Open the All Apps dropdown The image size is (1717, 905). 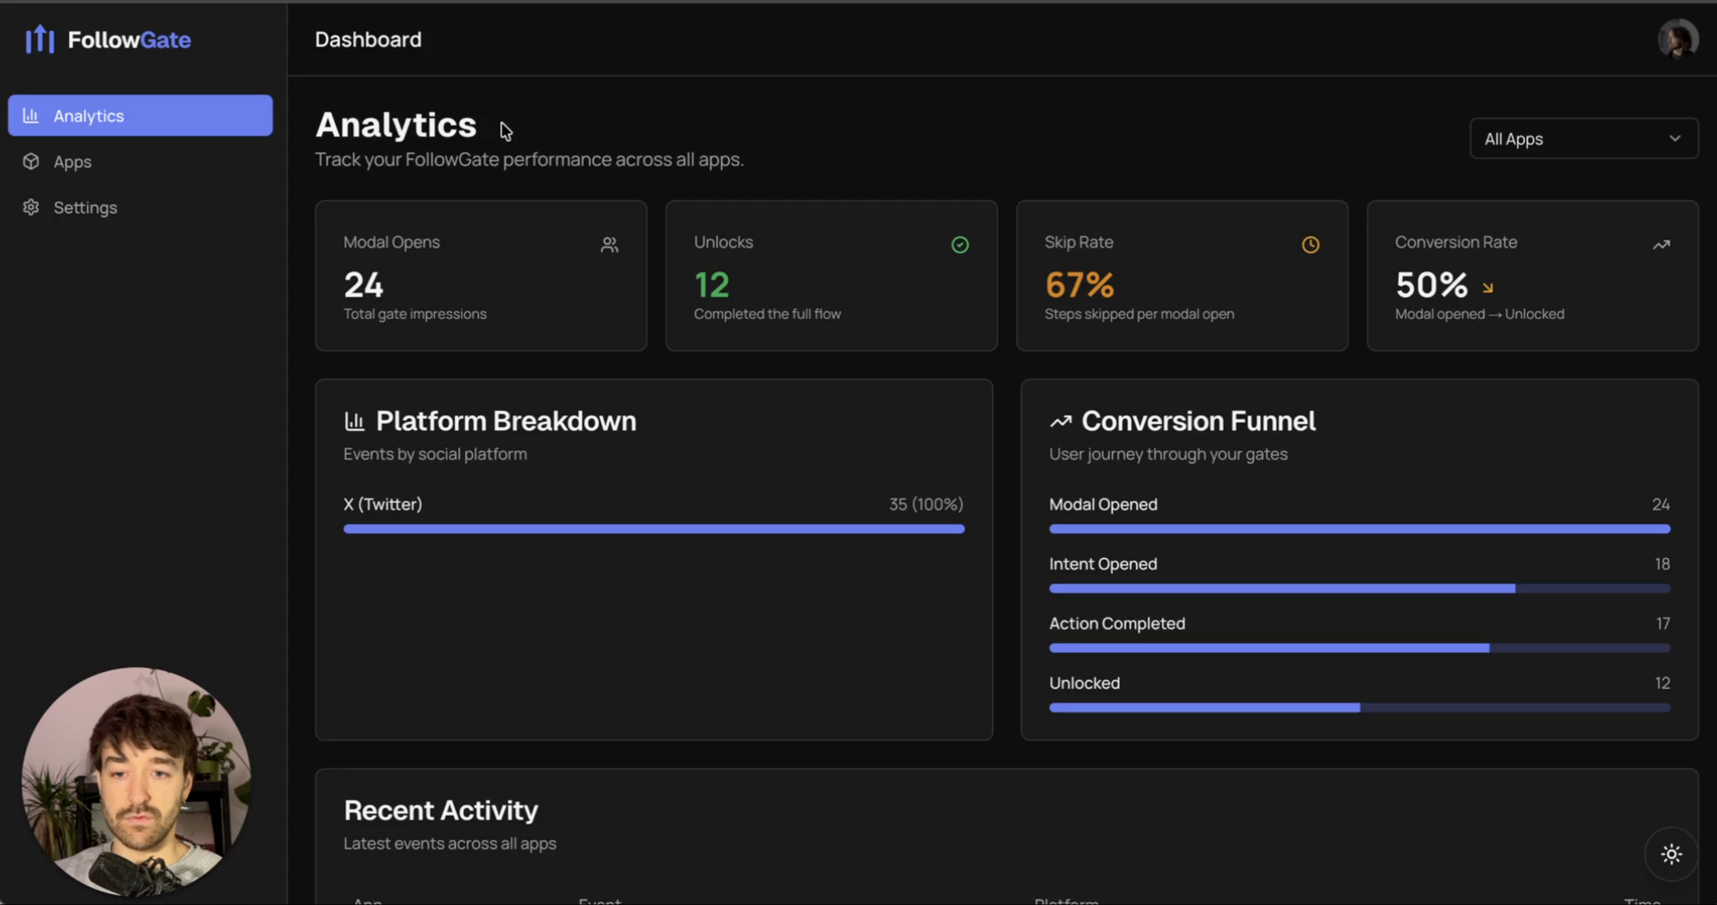tap(1583, 139)
